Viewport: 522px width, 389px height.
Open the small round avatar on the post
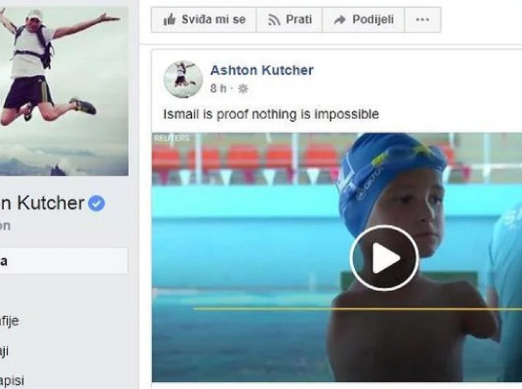coord(183,80)
